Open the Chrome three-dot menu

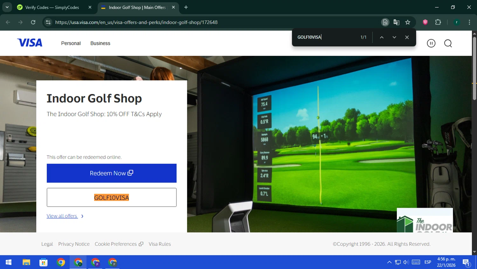click(469, 22)
